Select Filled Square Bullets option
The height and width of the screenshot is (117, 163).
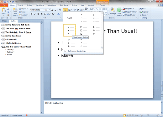pos(70,31)
